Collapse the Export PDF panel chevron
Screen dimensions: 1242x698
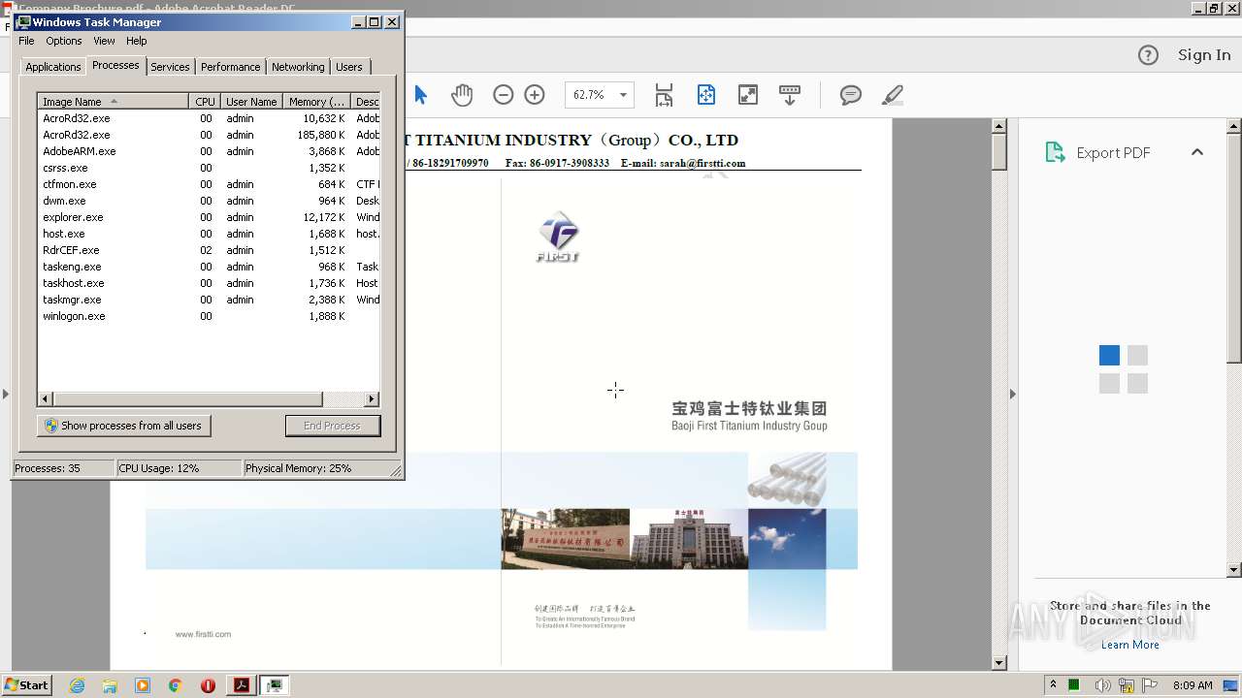coord(1197,152)
